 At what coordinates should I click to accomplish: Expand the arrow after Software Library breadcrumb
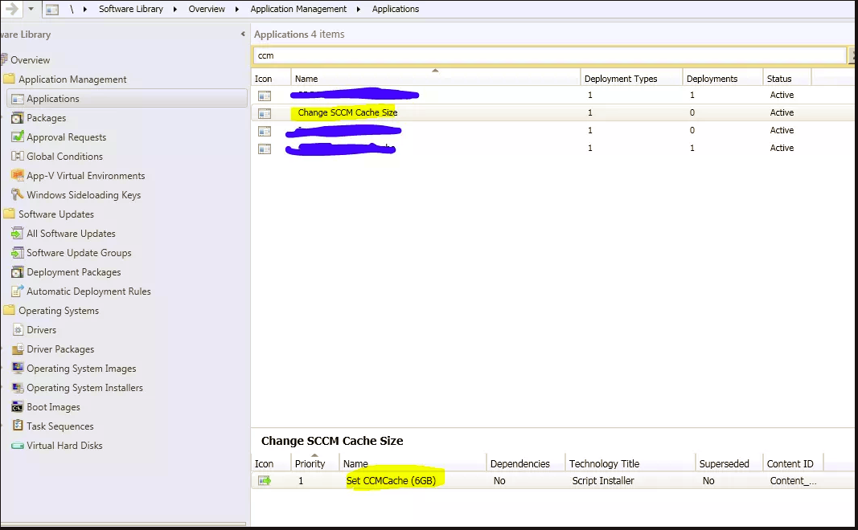[175, 10]
